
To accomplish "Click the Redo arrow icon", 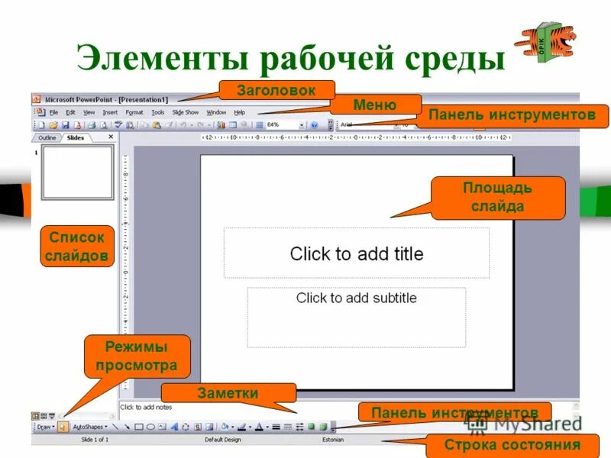I will tap(199, 125).
